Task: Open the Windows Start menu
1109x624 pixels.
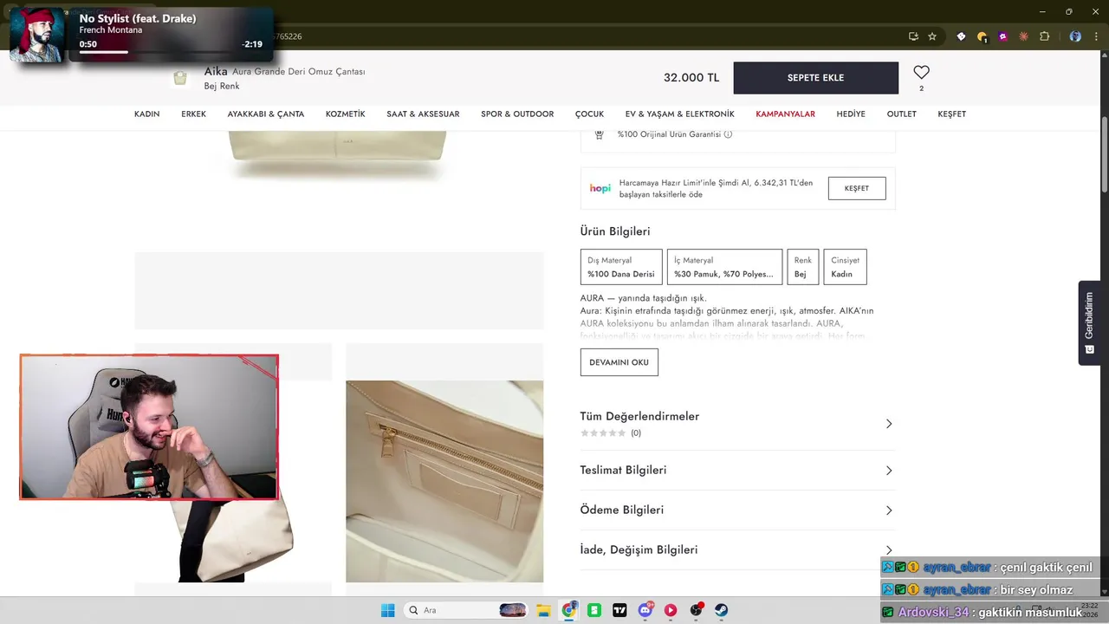Action: coord(387,610)
